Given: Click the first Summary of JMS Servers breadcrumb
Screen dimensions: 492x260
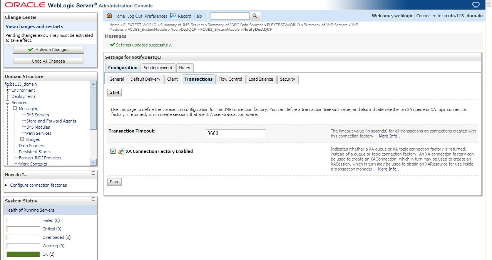Looking at the screenshot, I should click(182, 25).
